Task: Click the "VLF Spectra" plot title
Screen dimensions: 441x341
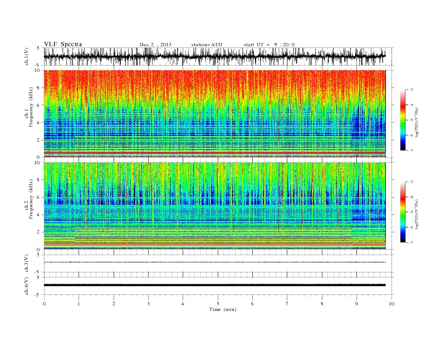Action: click(x=63, y=44)
